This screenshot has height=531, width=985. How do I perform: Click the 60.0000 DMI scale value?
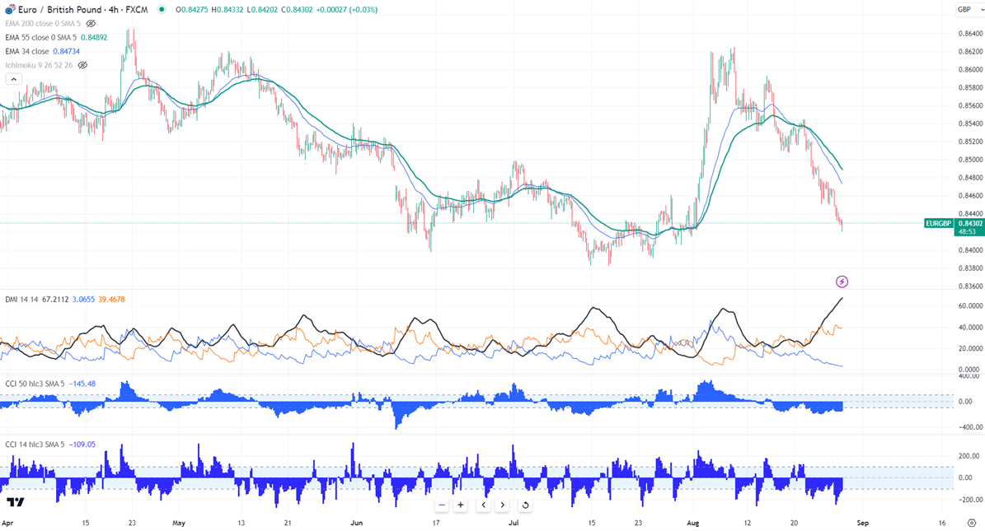click(x=970, y=305)
